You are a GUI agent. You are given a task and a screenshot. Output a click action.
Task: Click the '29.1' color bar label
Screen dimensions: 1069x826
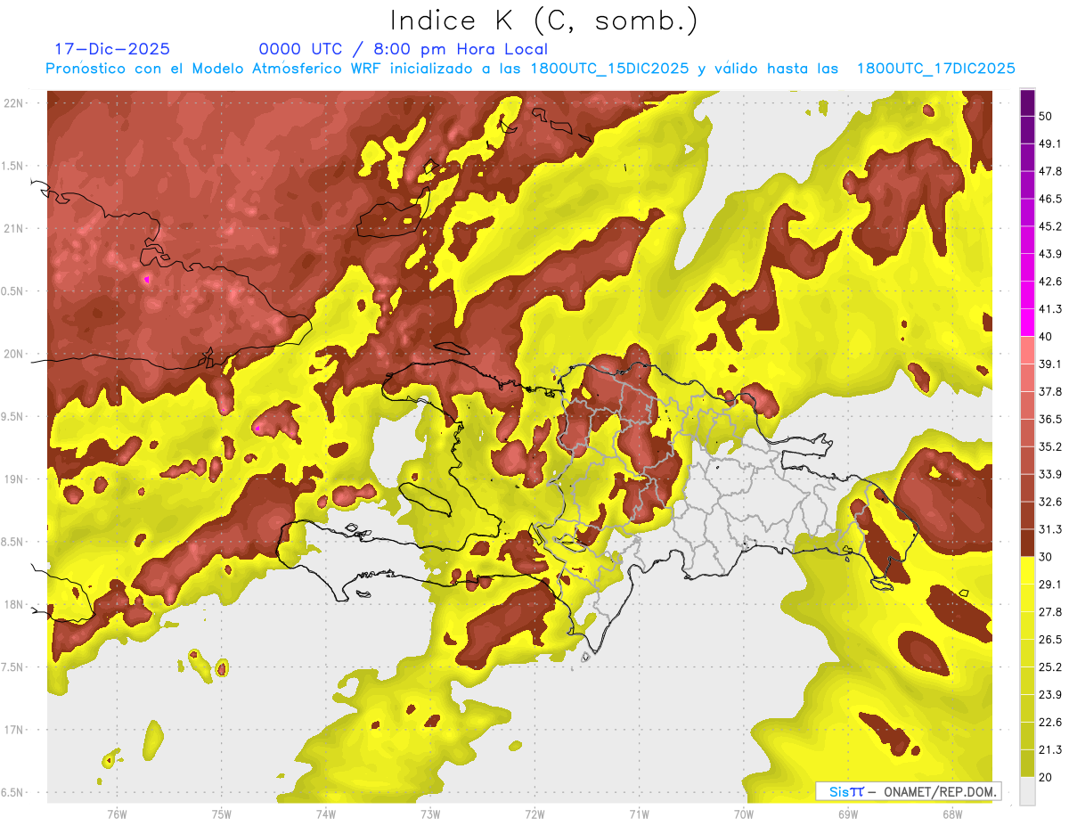tap(1050, 584)
